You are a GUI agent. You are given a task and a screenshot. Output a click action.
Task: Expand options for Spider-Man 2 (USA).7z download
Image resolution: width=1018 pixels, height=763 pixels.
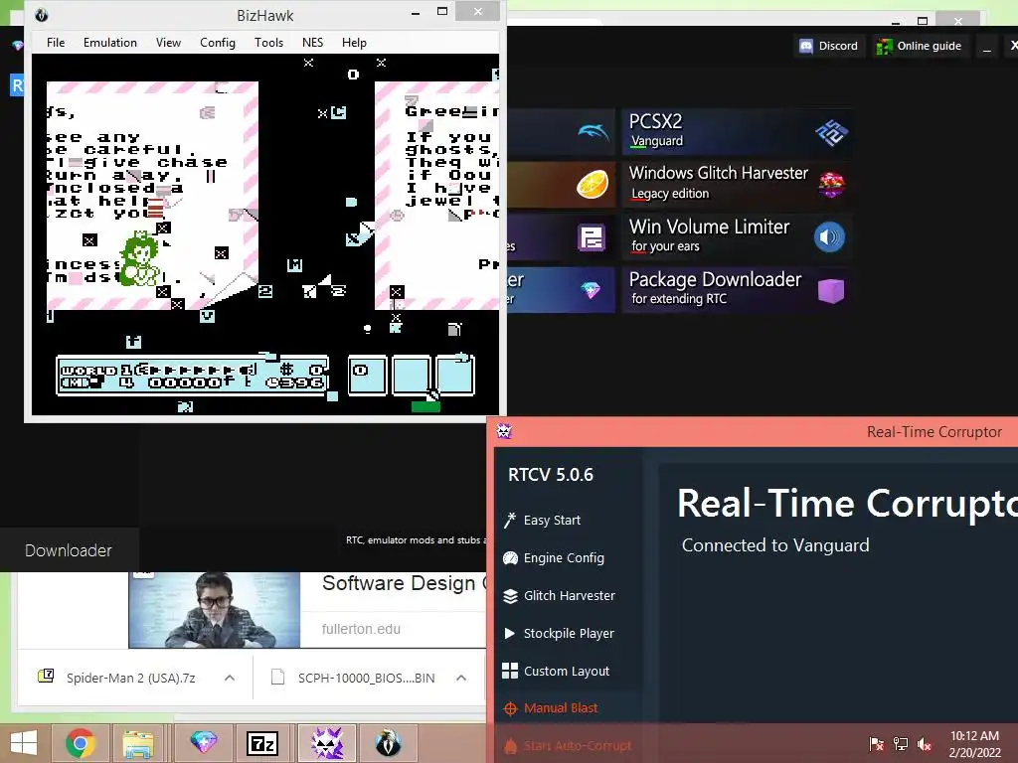click(x=230, y=678)
